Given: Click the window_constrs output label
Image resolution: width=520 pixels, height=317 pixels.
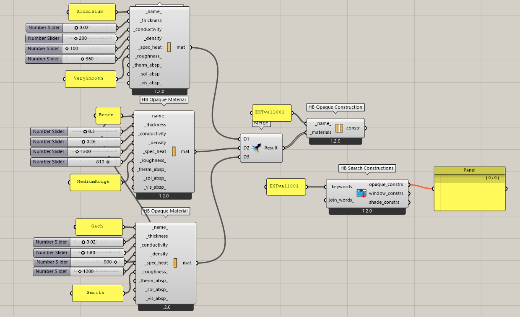Looking at the screenshot, I should (386, 193).
